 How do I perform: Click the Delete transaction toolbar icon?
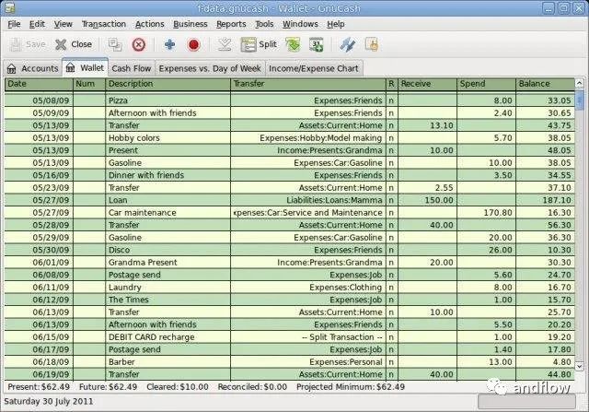tap(139, 44)
